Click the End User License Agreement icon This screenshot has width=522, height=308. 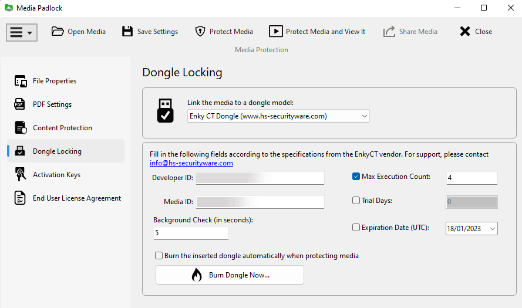click(20, 198)
